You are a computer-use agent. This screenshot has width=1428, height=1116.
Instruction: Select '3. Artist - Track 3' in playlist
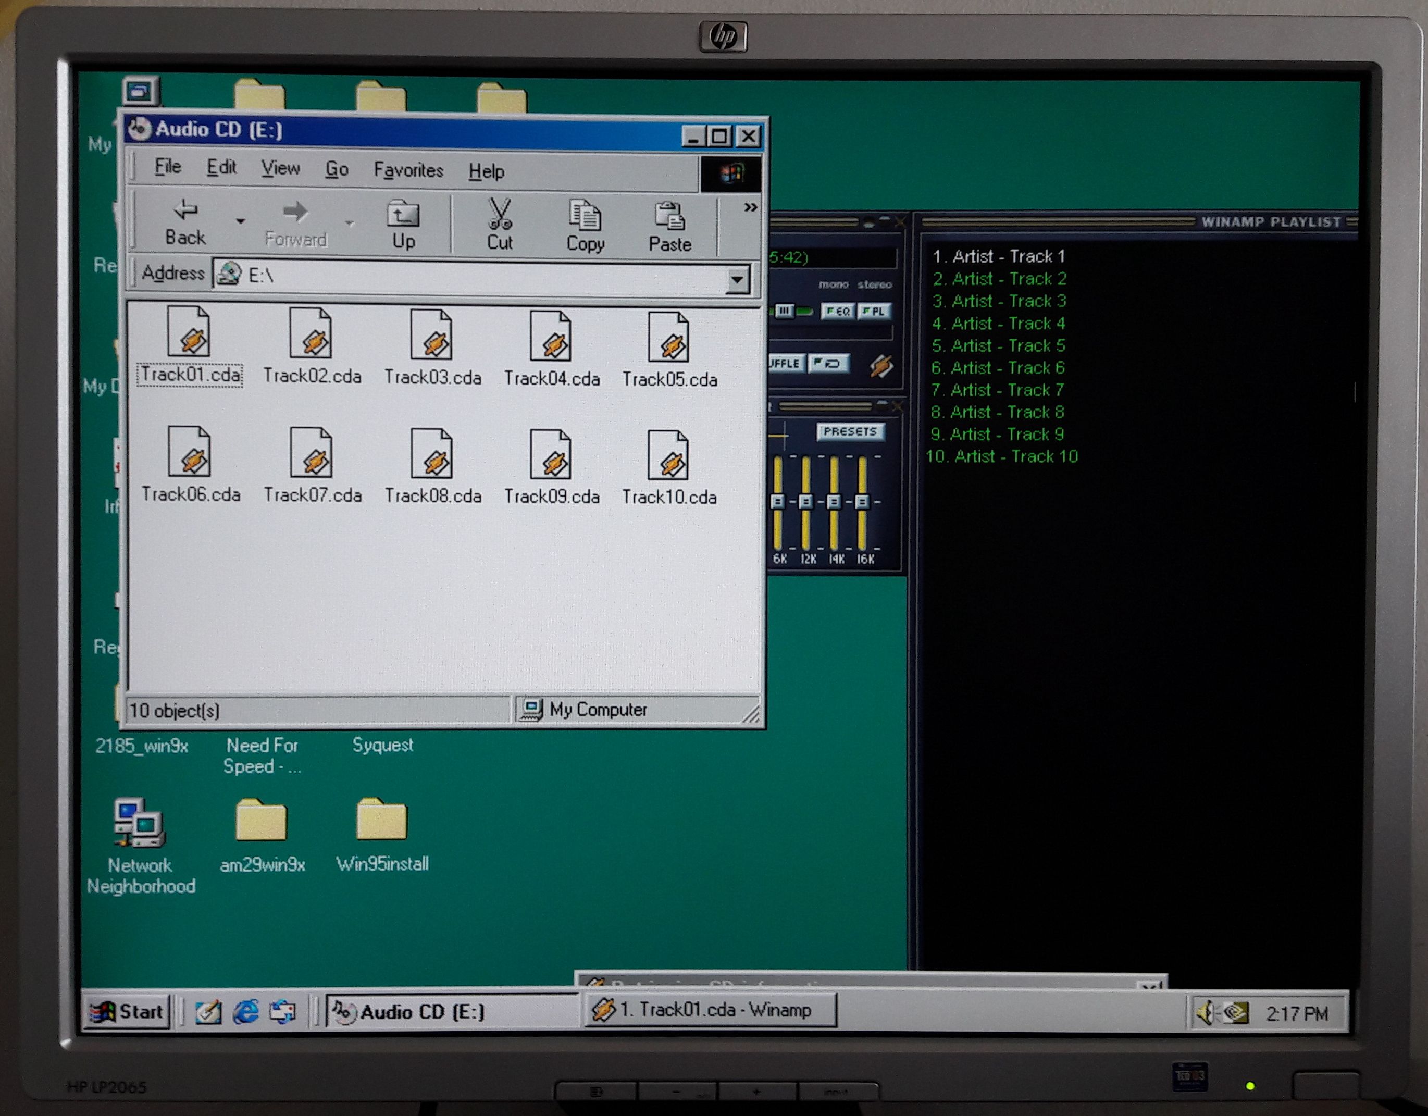[999, 301]
